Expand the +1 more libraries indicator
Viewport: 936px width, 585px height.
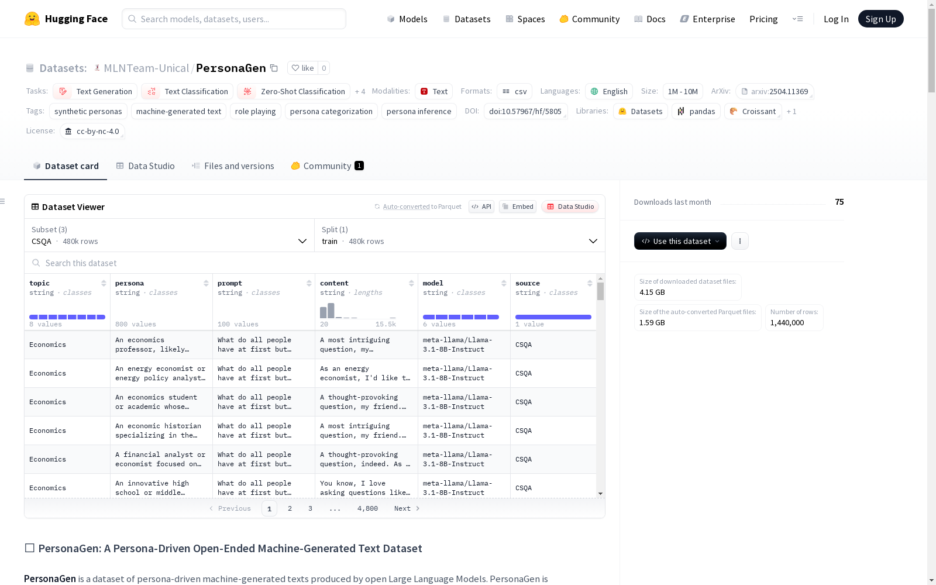point(792,111)
